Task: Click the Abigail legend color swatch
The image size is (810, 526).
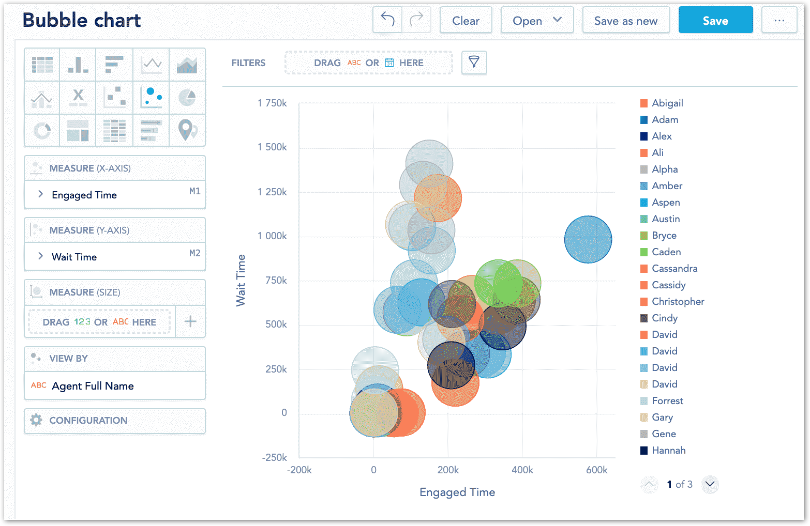Action: pos(644,103)
